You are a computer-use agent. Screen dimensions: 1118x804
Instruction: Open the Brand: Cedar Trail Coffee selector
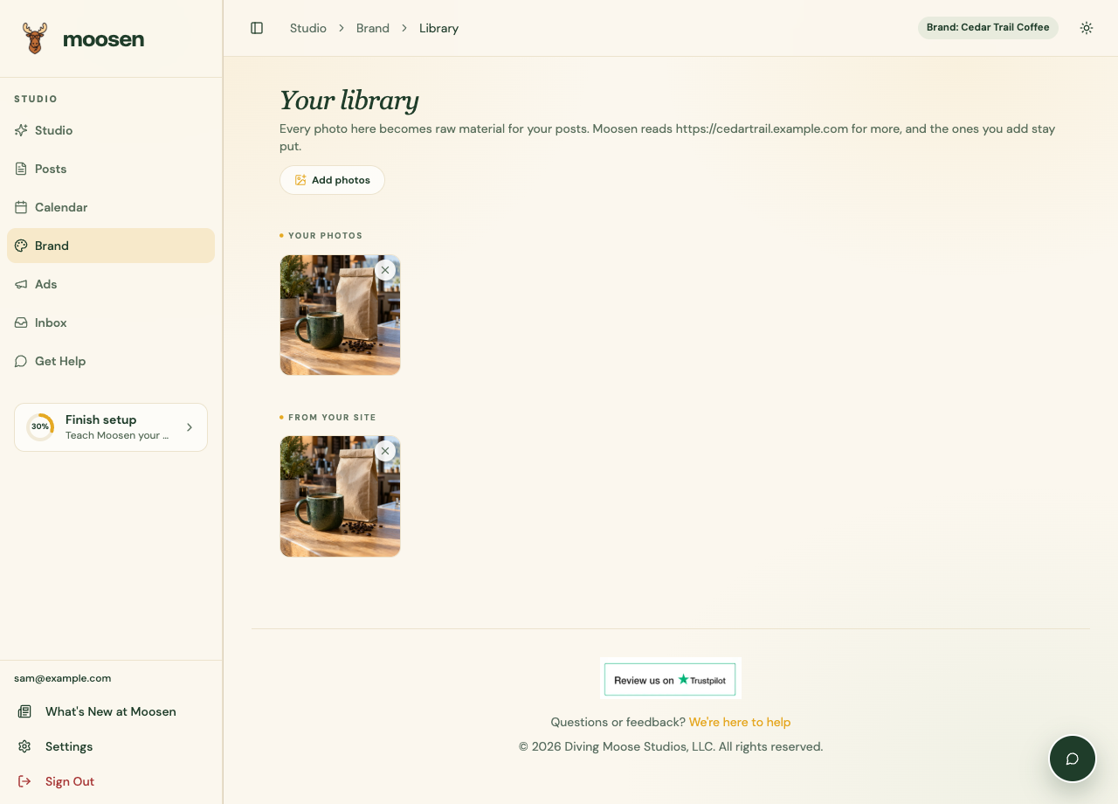click(x=988, y=28)
